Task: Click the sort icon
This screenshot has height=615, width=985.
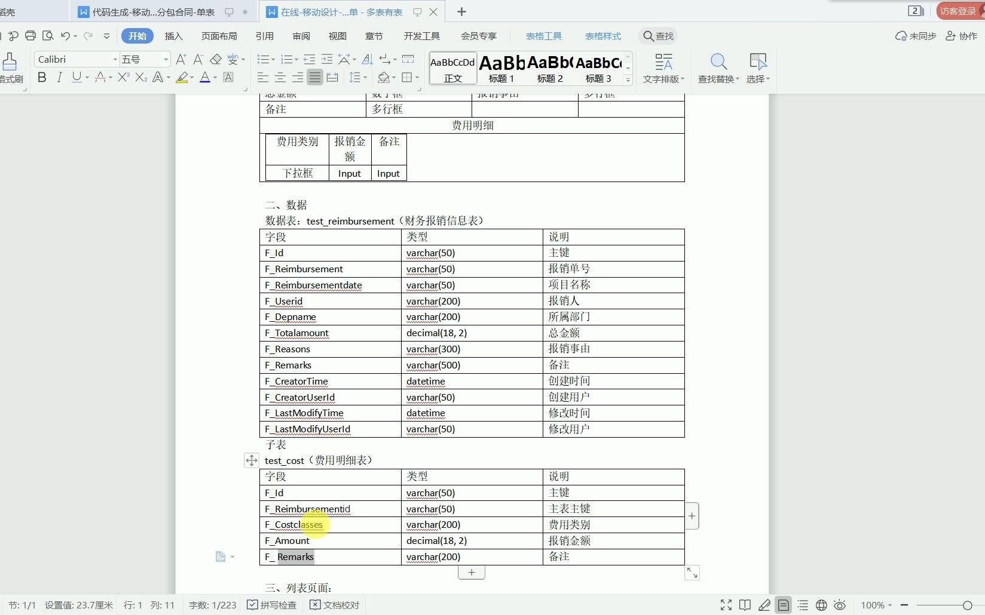Action: [x=368, y=59]
